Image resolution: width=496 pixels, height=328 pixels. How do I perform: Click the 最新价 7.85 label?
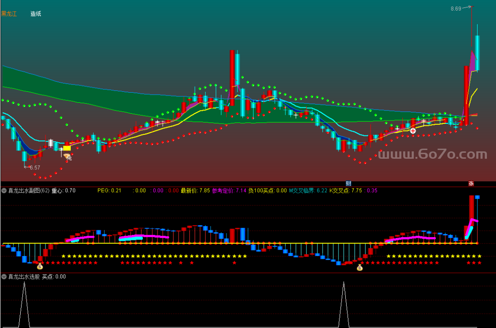(195, 190)
